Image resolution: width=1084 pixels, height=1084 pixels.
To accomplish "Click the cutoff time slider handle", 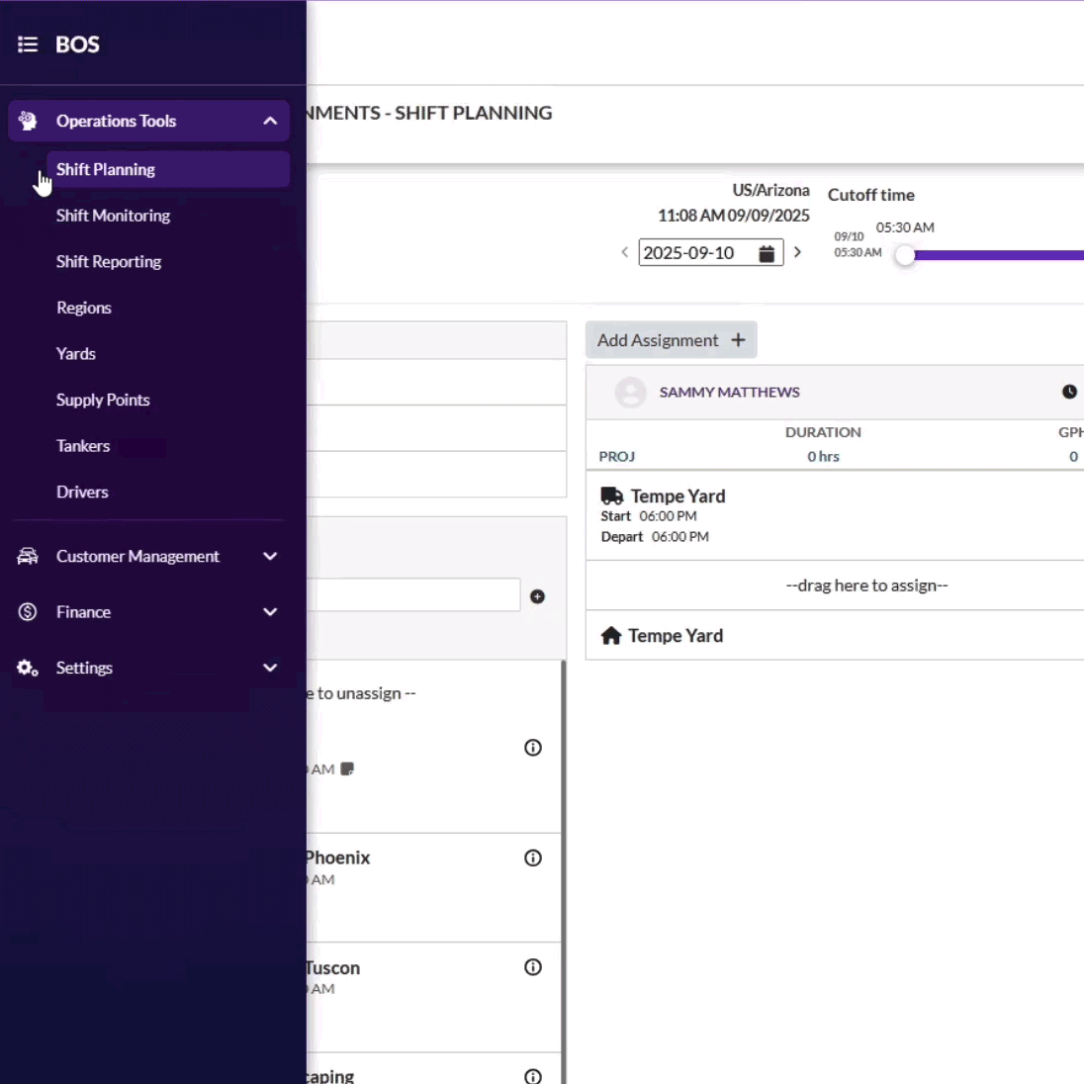I will [905, 256].
